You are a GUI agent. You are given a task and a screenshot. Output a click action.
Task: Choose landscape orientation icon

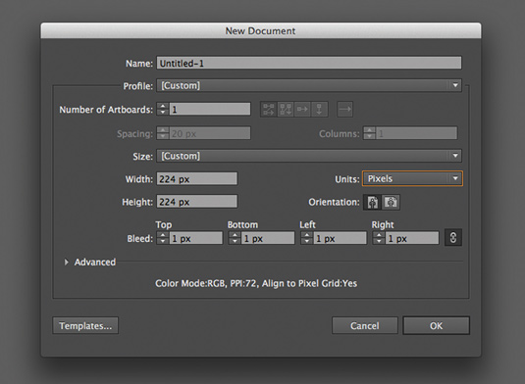[391, 202]
